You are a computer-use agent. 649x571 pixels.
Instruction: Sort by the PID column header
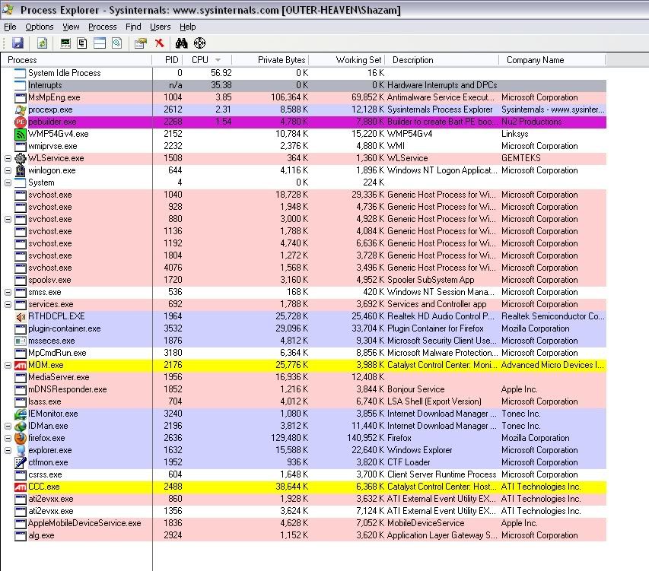[167, 60]
